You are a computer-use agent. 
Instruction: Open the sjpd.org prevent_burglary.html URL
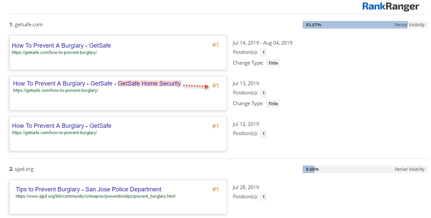pyautogui.click(x=95, y=196)
